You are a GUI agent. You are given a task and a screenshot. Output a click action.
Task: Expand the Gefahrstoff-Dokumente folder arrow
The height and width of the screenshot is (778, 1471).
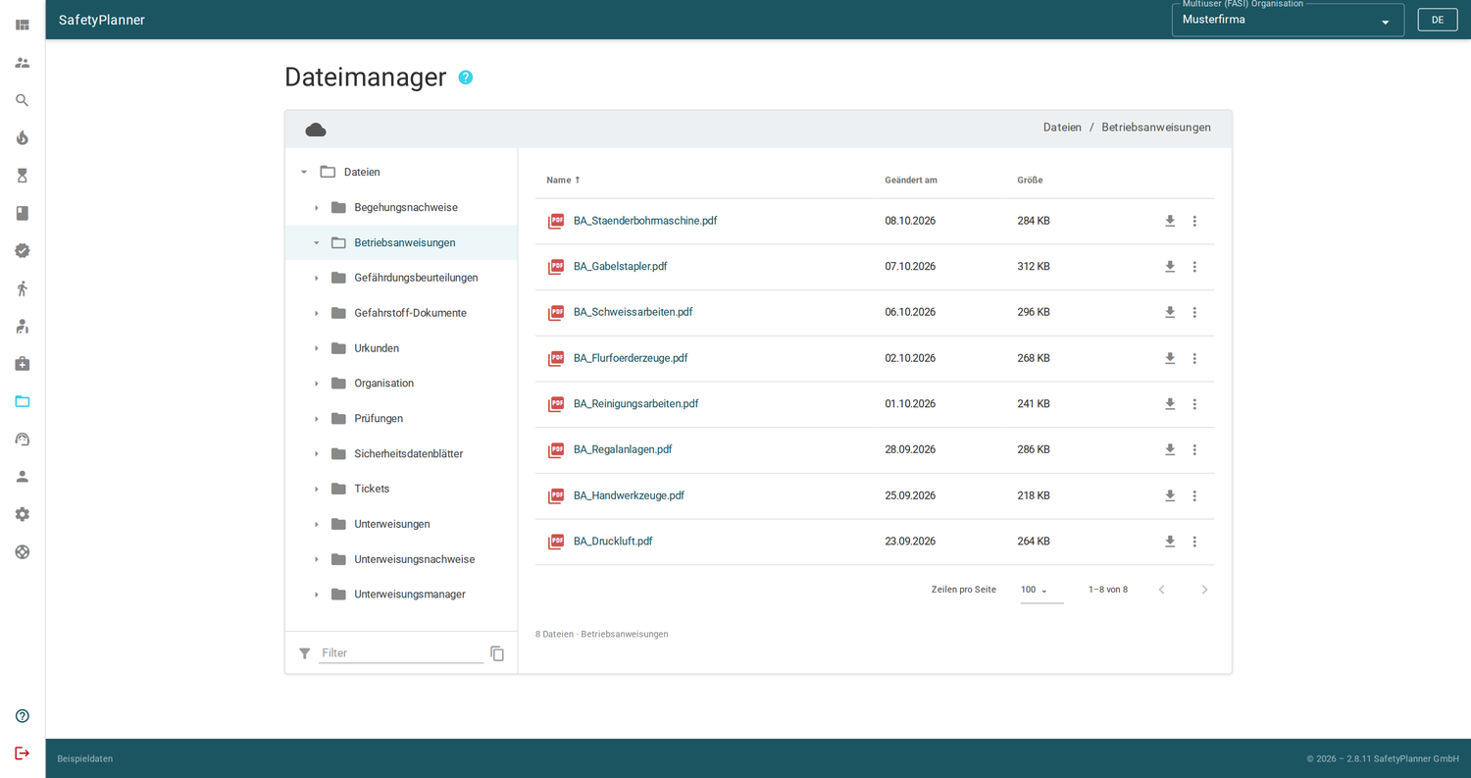[x=316, y=313]
